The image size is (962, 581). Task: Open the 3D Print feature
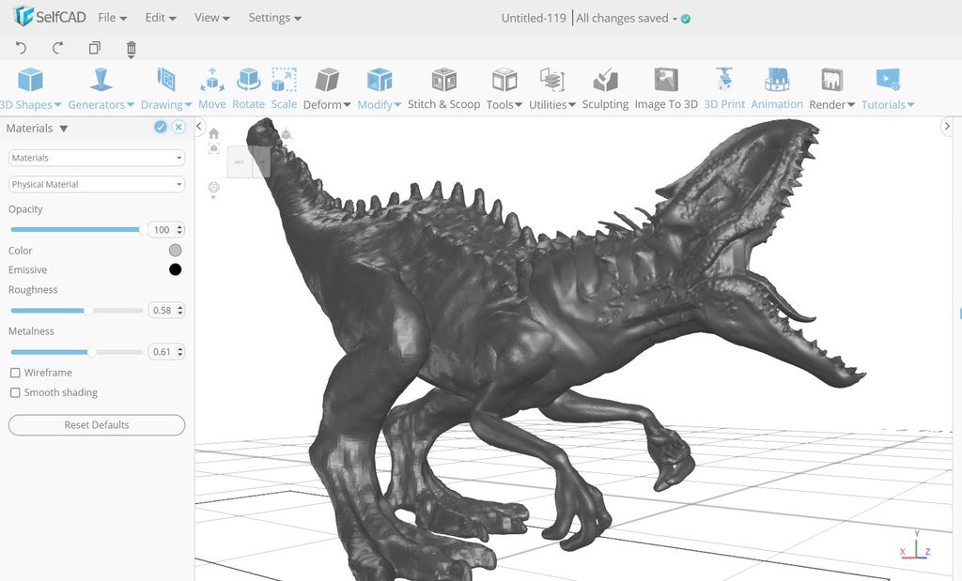coord(724,89)
